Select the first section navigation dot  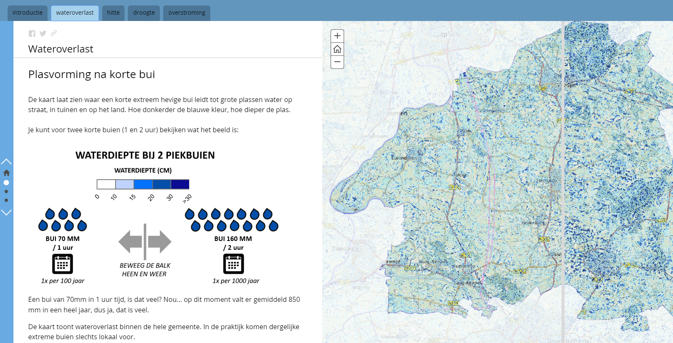[6, 183]
